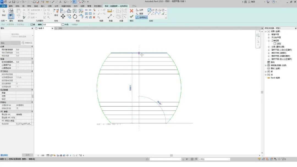Screen dimensions: 297x167
Task: Collapse the 尺寸标注 section in Properties
Action: point(32,71)
